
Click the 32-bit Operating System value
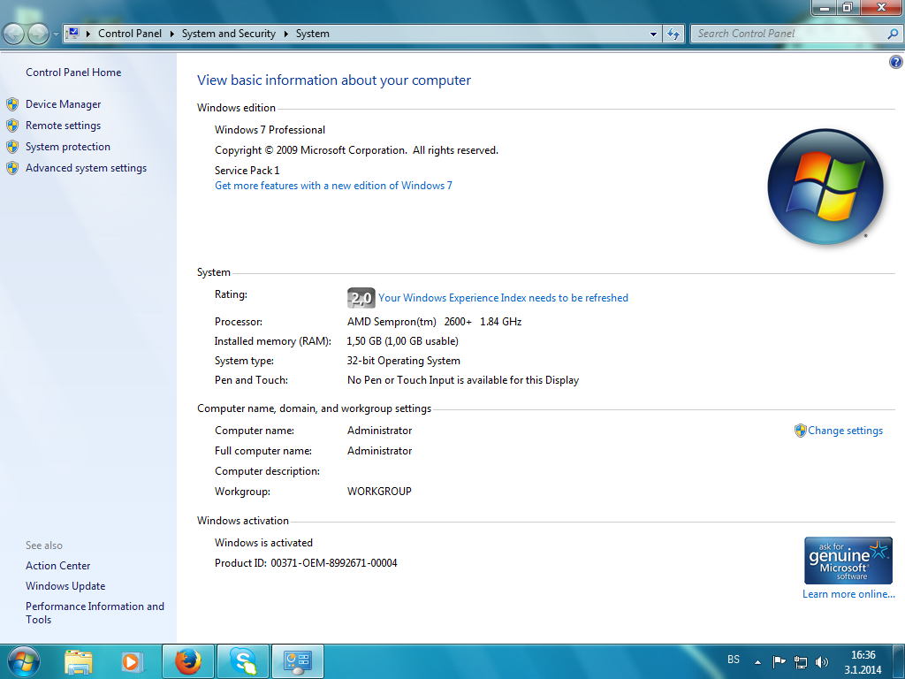[x=403, y=361]
